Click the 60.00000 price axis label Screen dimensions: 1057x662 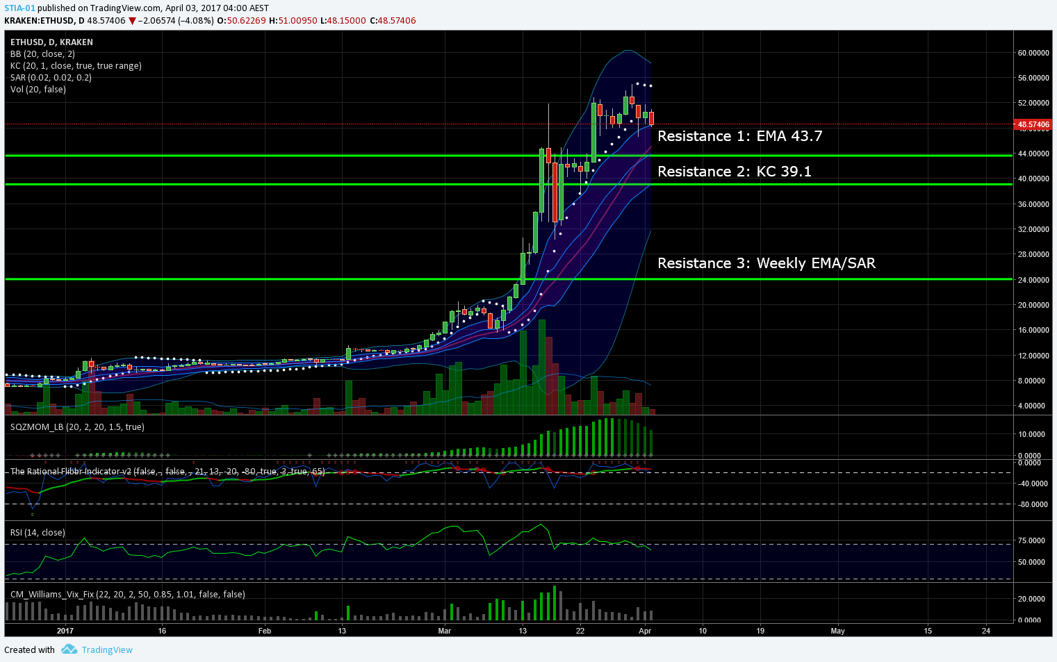(x=1033, y=53)
